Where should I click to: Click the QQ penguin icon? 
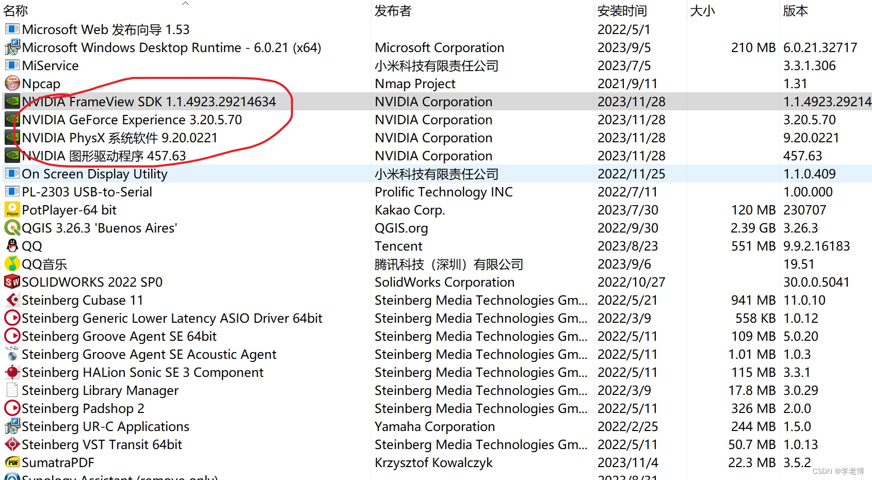pyautogui.click(x=12, y=245)
